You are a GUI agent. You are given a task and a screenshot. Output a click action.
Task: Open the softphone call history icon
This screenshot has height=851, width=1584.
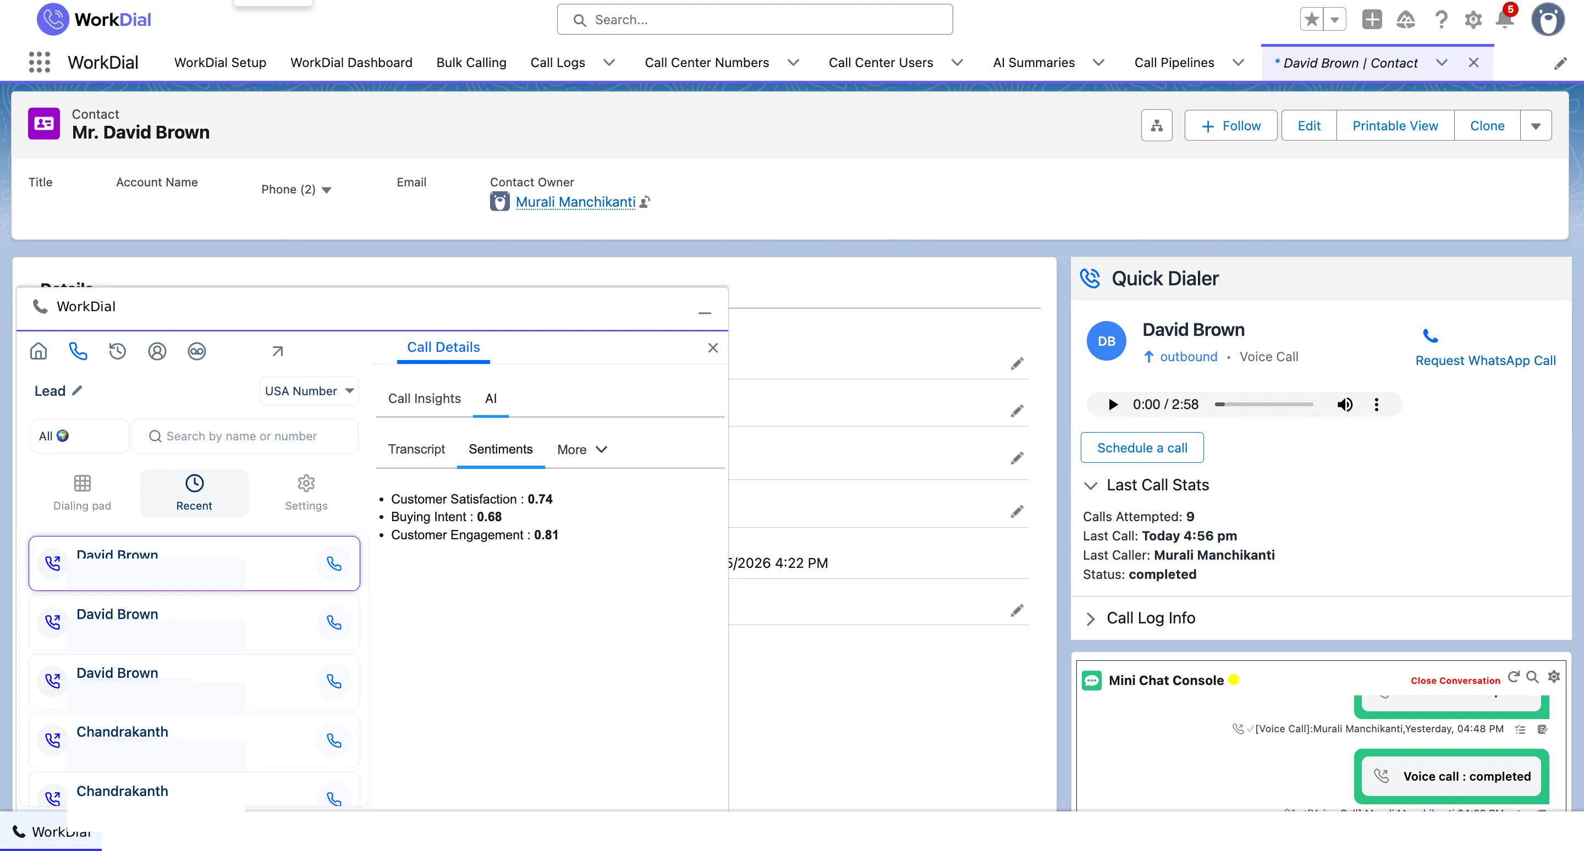(118, 351)
